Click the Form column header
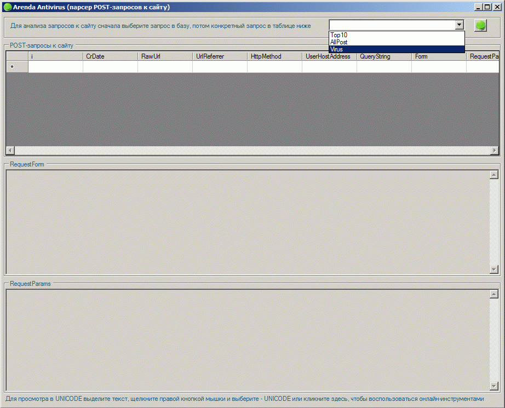 pyautogui.click(x=439, y=56)
